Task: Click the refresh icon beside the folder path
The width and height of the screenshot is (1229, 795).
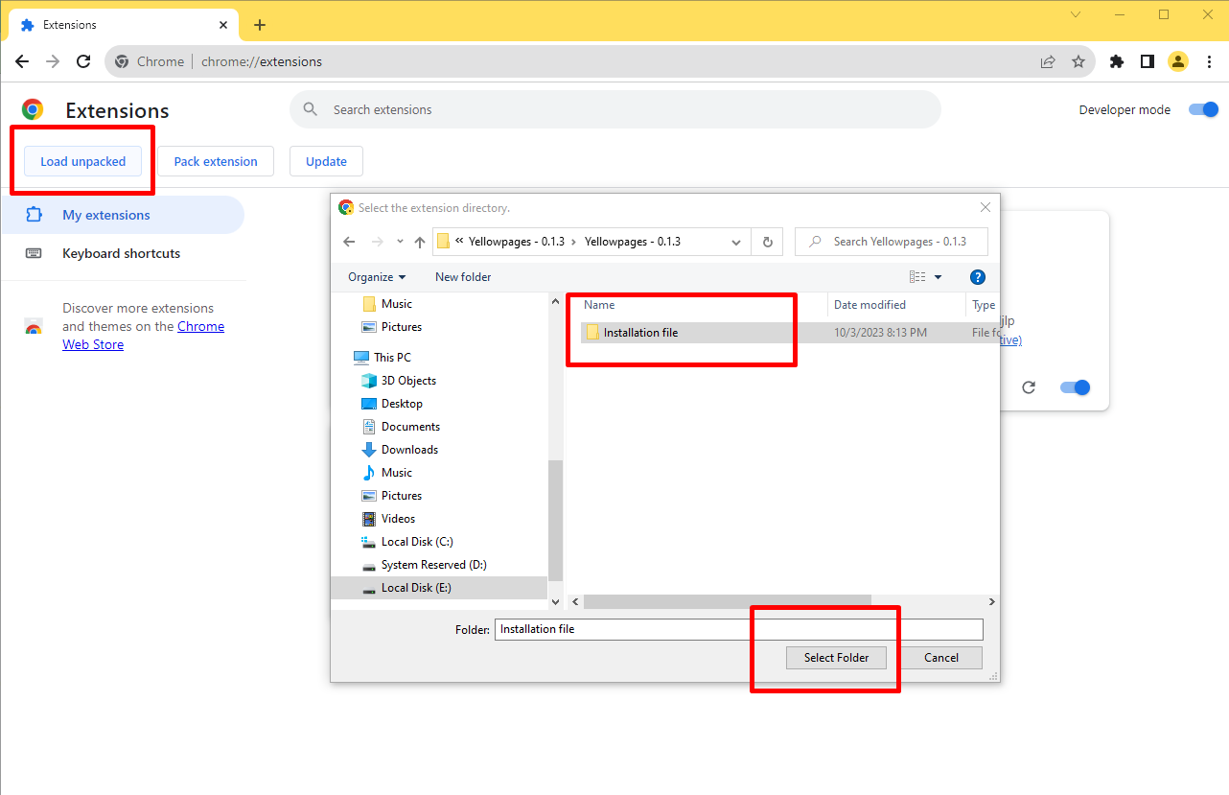Action: tap(767, 242)
